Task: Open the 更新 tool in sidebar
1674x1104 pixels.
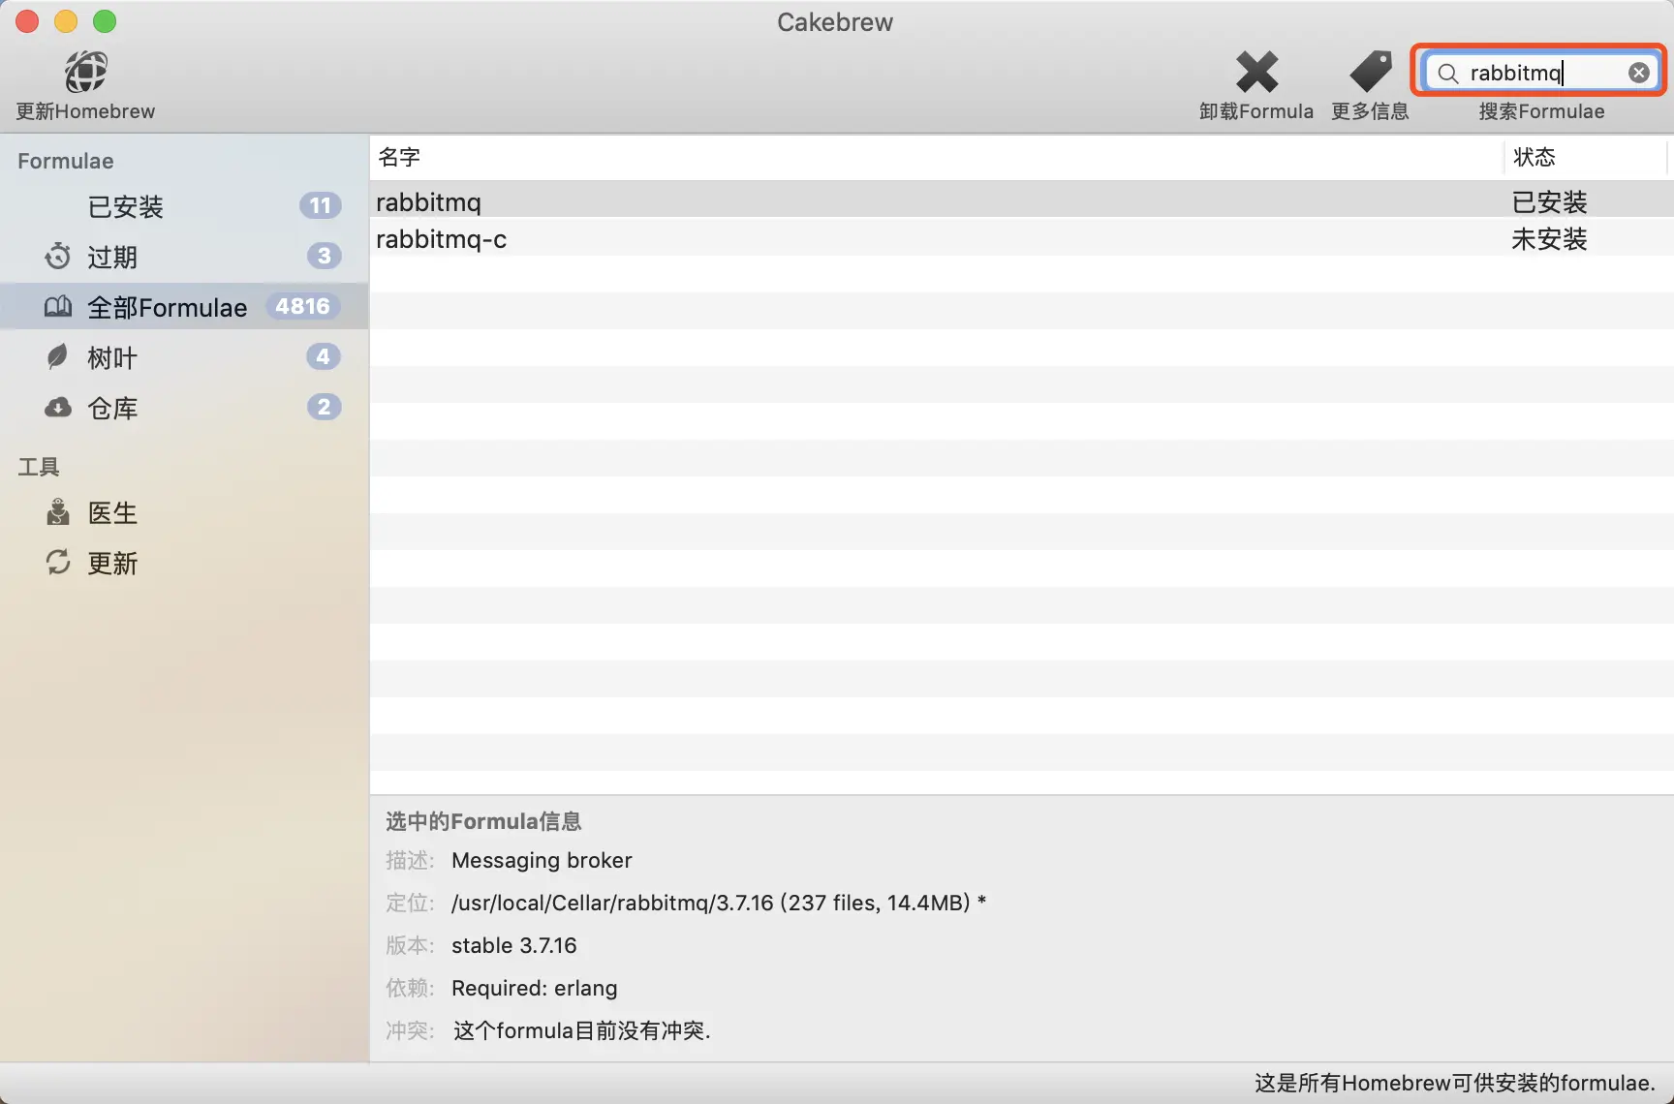Action: point(184,562)
